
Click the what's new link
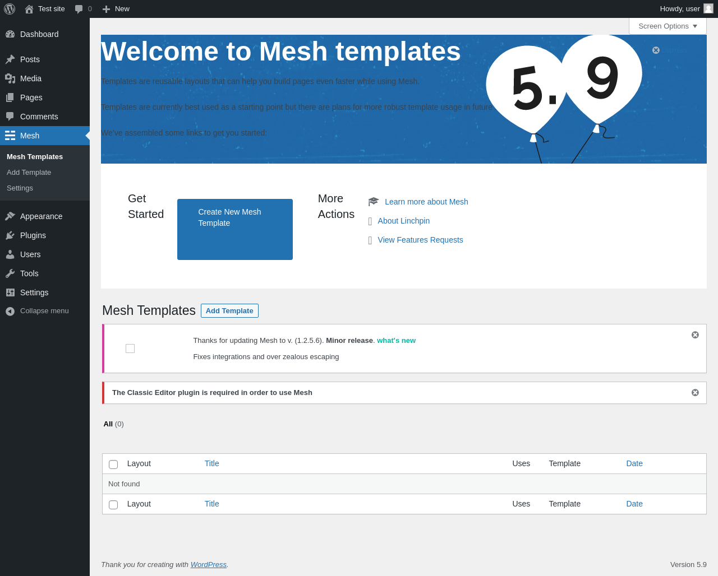pyautogui.click(x=396, y=341)
